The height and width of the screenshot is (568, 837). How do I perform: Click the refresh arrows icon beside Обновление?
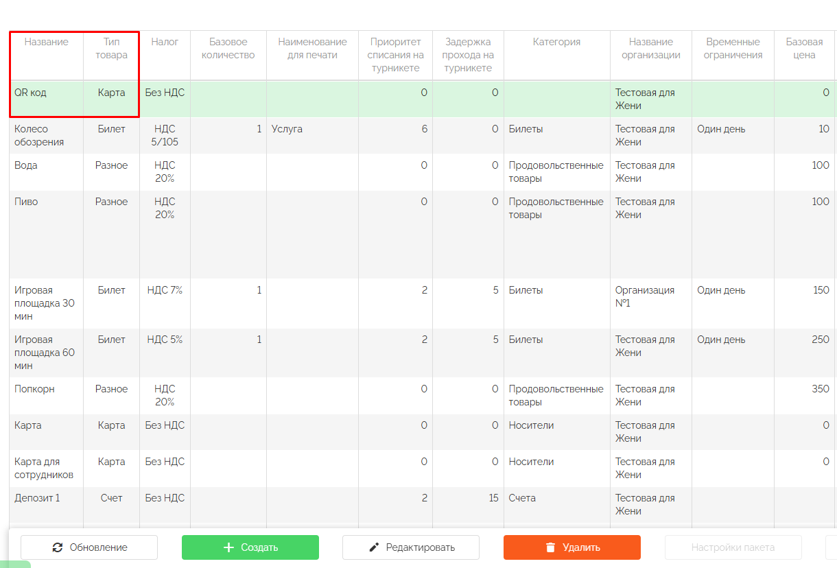(x=58, y=547)
